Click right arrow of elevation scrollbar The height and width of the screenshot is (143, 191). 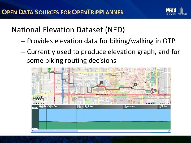tap(169, 131)
